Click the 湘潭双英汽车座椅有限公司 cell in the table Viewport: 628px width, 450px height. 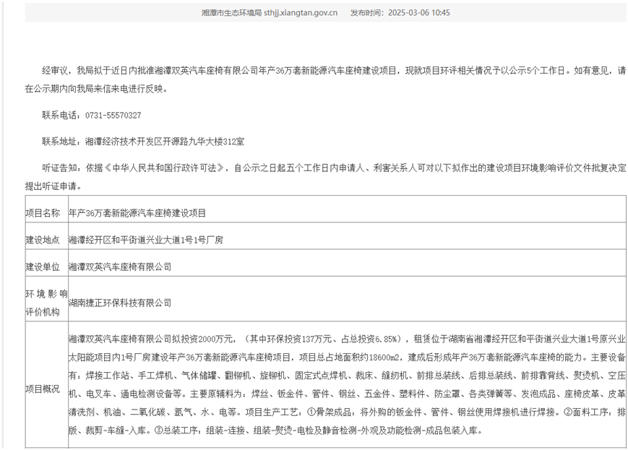pos(120,267)
